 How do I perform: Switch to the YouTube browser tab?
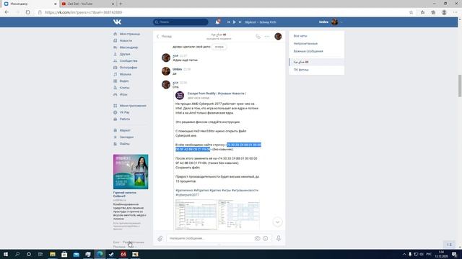pyautogui.click(x=87, y=4)
